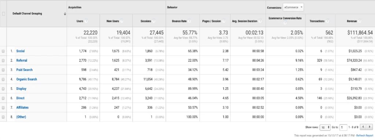
Task: Click help icon for Pages / Session
Action: click(224, 21)
